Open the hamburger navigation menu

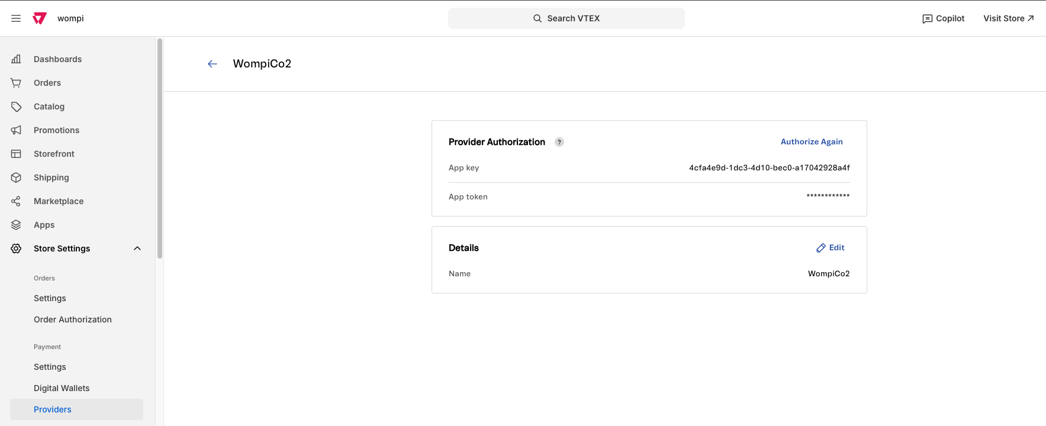tap(16, 18)
